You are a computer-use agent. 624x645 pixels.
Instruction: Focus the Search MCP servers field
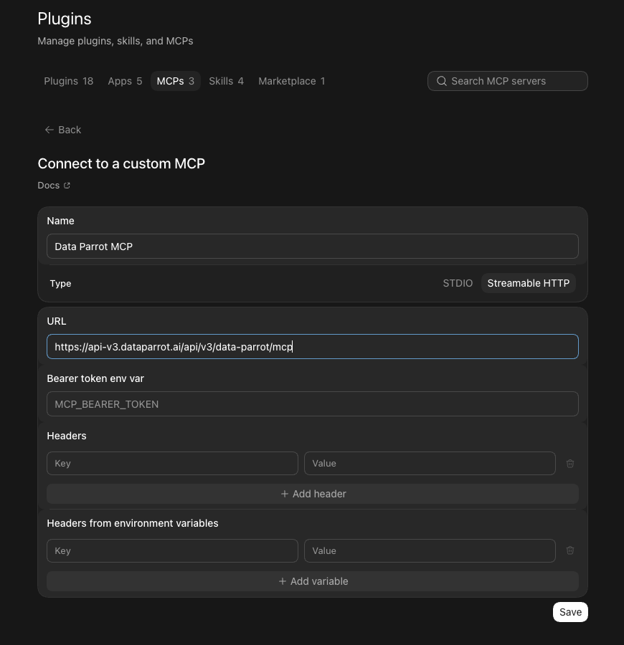click(x=508, y=81)
